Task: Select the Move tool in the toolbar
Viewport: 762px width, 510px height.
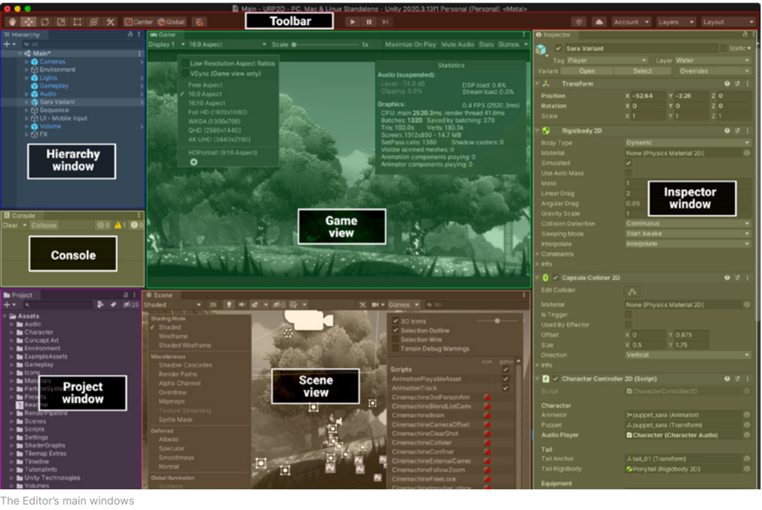Action: [x=29, y=22]
